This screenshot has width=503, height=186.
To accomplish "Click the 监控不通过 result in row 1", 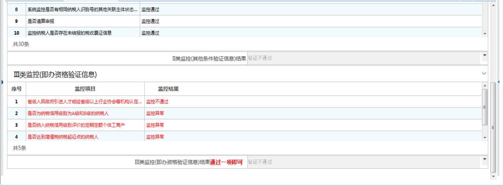I will pyautogui.click(x=157, y=101).
